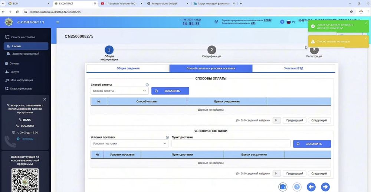Open Услуги in sidebar
The height and width of the screenshot is (192, 371).
tap(14, 72)
